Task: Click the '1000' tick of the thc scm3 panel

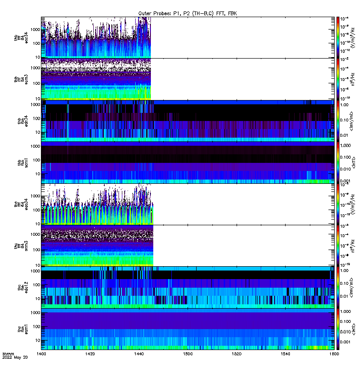Action: click(35, 234)
